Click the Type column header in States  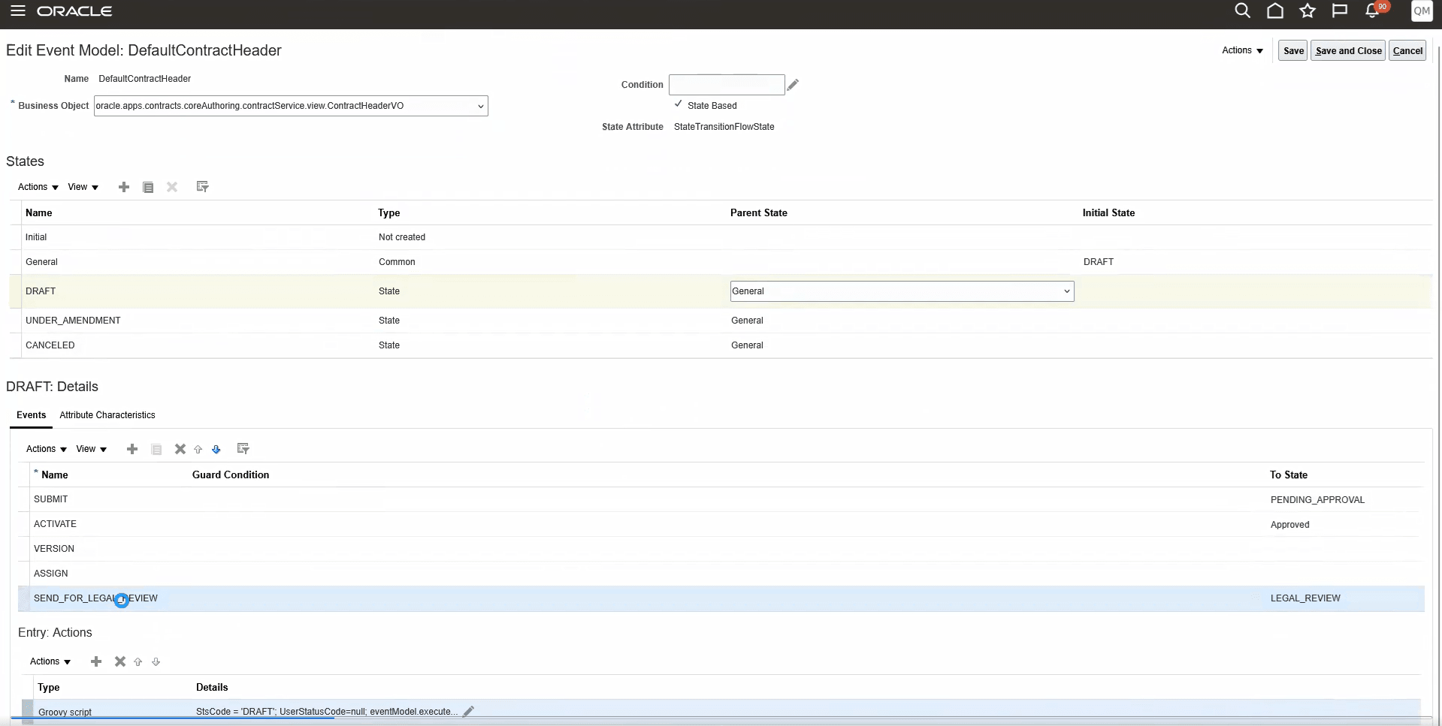(389, 213)
